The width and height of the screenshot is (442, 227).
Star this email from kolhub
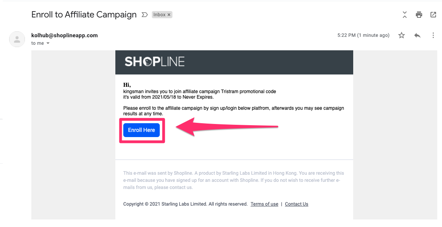point(402,35)
